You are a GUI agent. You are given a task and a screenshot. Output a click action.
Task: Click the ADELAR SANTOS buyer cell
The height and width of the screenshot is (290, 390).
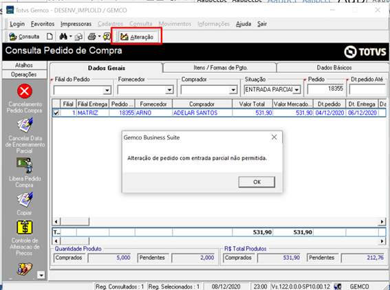[202, 113]
